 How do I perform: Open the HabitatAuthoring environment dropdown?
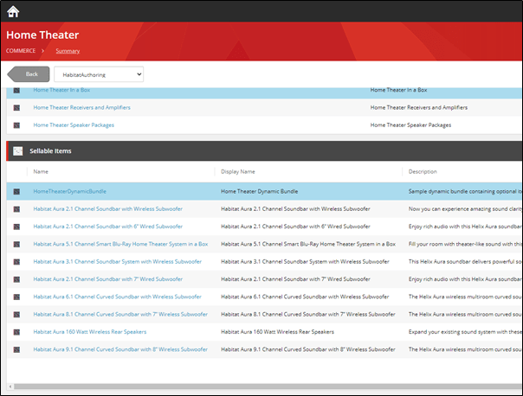pos(99,74)
